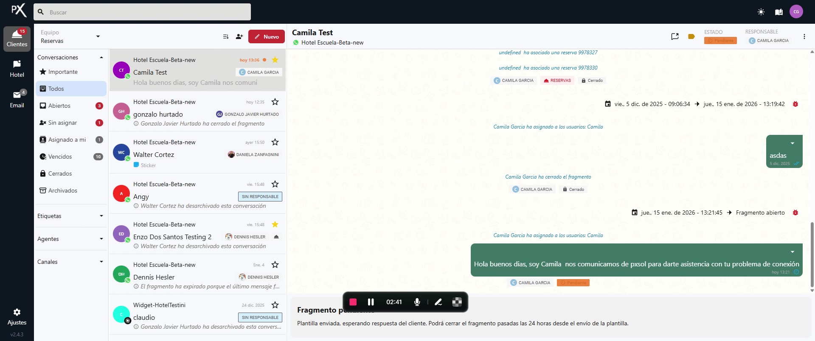Mark Walter Cortez conversation as important

pyautogui.click(x=275, y=142)
